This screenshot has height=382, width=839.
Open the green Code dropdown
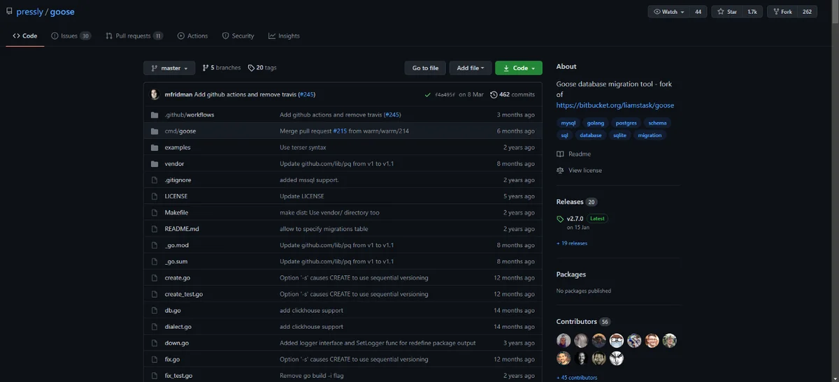[x=519, y=68]
